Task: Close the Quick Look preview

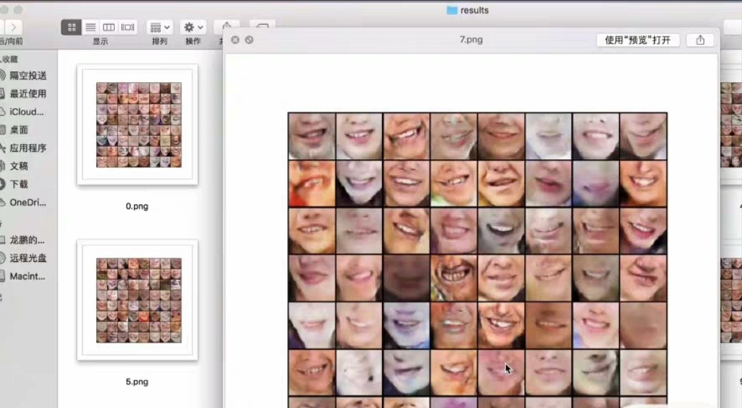Action: click(x=235, y=40)
